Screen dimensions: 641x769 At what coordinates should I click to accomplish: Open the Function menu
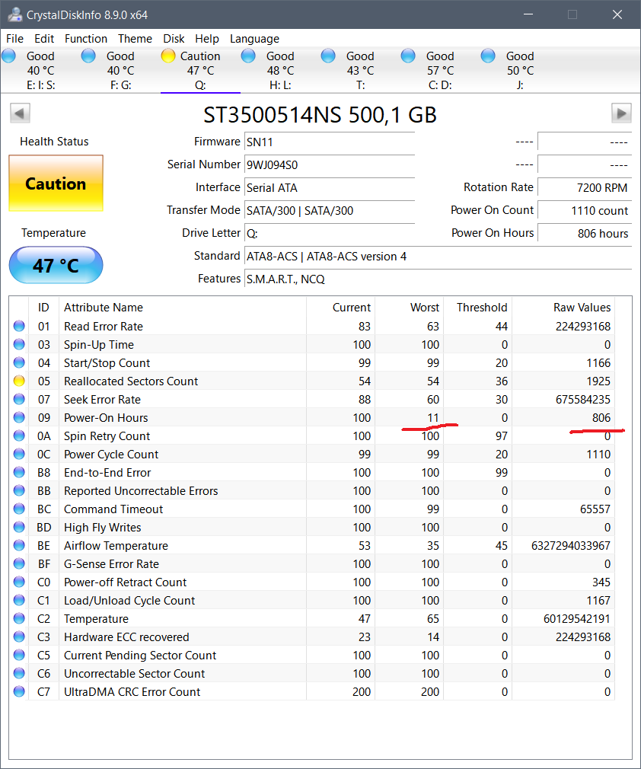[x=86, y=39]
